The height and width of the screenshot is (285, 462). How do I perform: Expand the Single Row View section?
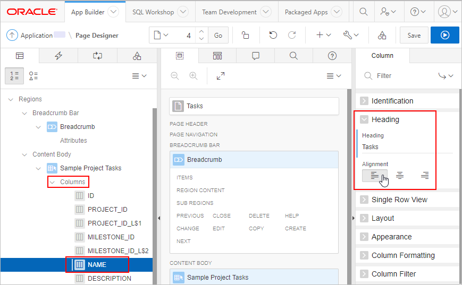(x=364, y=200)
